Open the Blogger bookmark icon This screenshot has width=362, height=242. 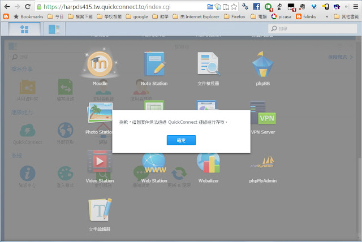point(6,16)
